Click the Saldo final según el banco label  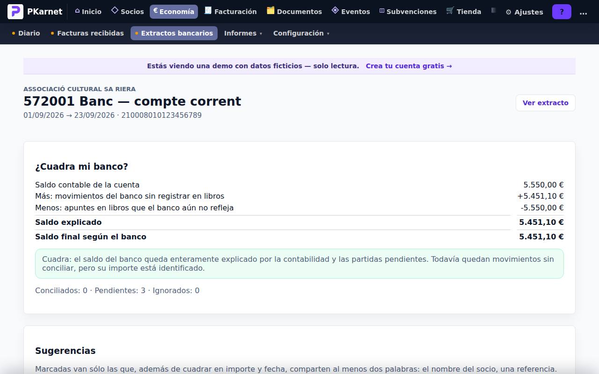(91, 237)
